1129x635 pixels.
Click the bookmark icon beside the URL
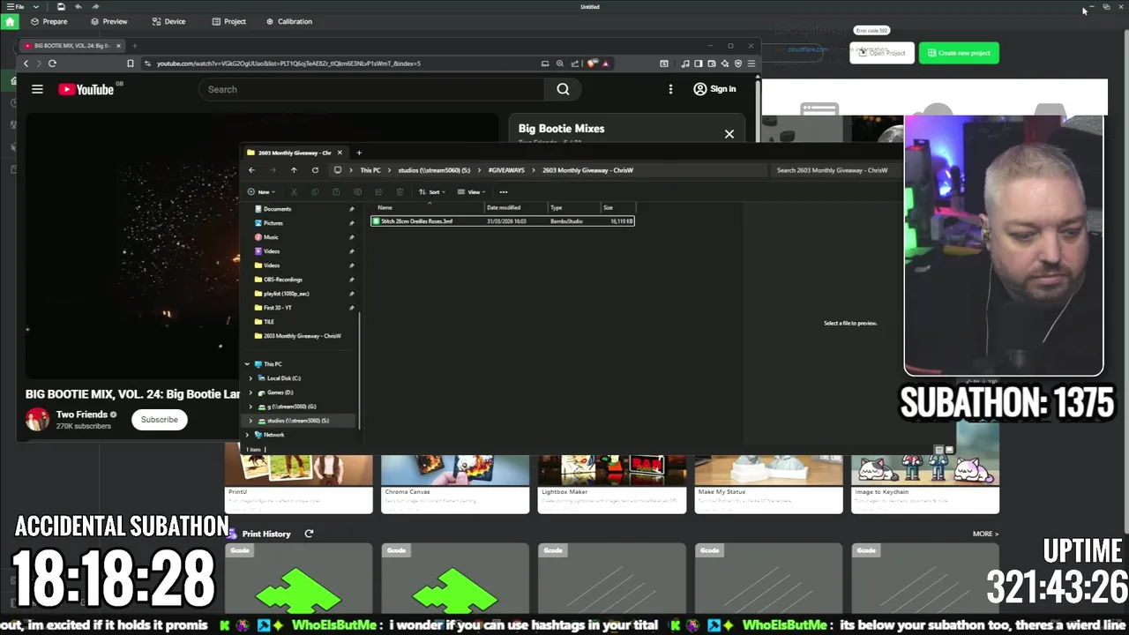131,63
